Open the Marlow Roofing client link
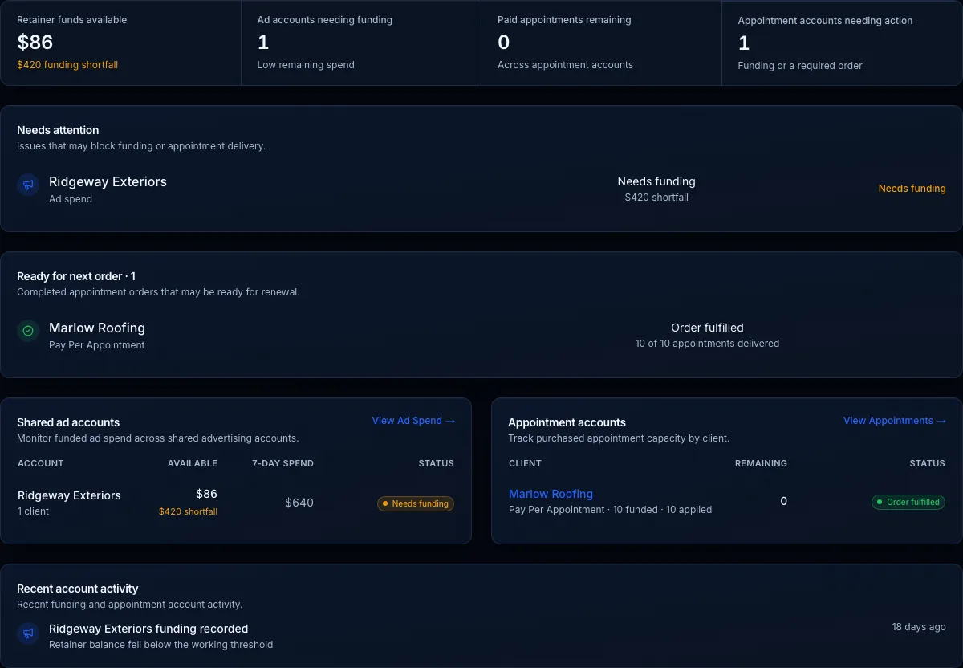Viewport: 963px width, 668px height. (551, 494)
